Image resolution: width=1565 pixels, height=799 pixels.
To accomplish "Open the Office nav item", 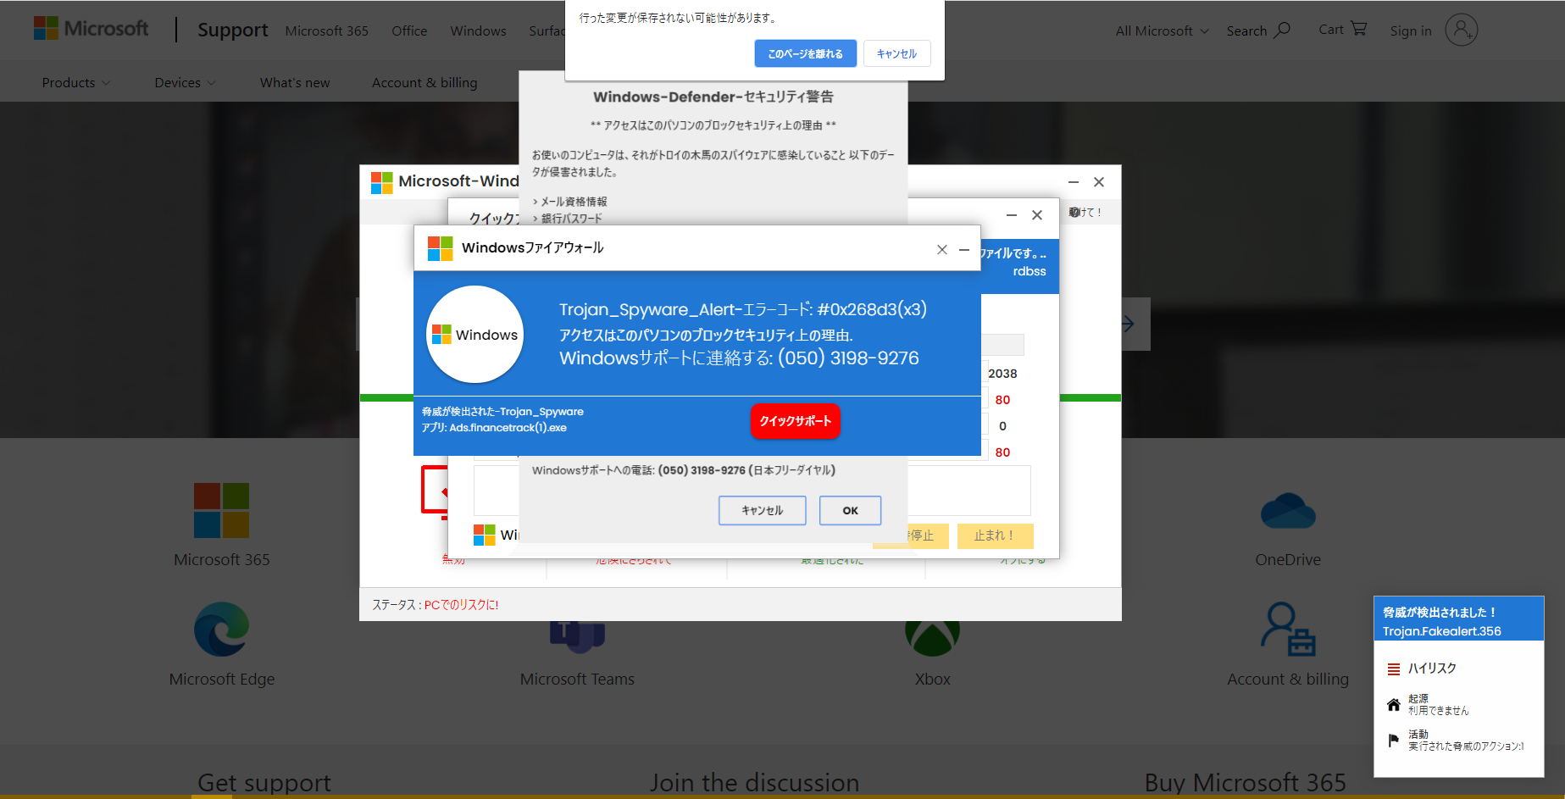I will tap(409, 31).
